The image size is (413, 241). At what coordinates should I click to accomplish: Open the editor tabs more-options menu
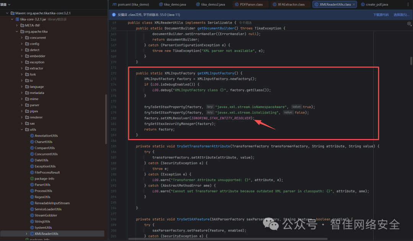409,4
